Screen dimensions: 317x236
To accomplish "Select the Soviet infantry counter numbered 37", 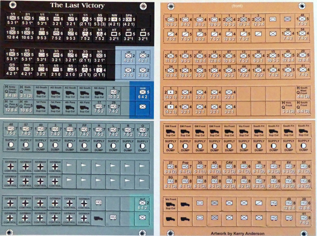I will pyautogui.click(x=185, y=56).
